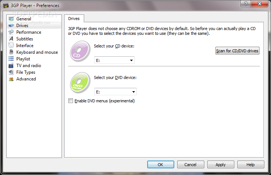Screen dimensions: 271x175
Task: Enable DVD menus experimental checkbox
Action: tap(70, 100)
